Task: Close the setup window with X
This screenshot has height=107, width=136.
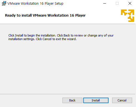Action: pyautogui.click(x=130, y=4)
